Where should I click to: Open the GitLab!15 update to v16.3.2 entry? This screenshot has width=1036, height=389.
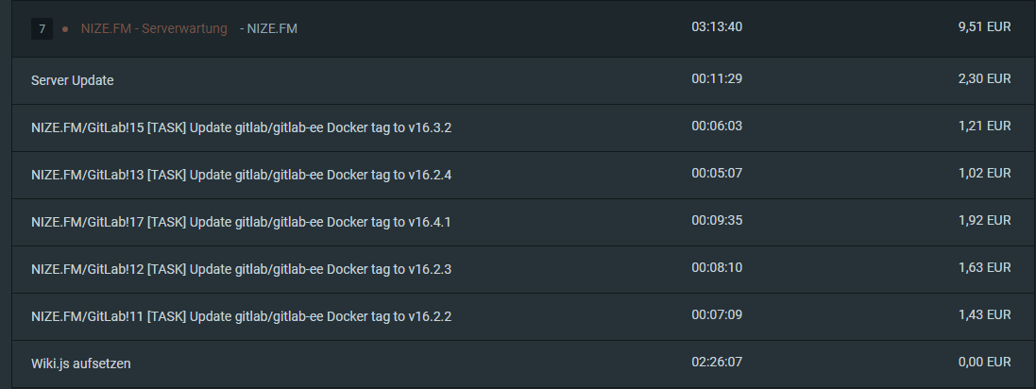pyautogui.click(x=241, y=127)
